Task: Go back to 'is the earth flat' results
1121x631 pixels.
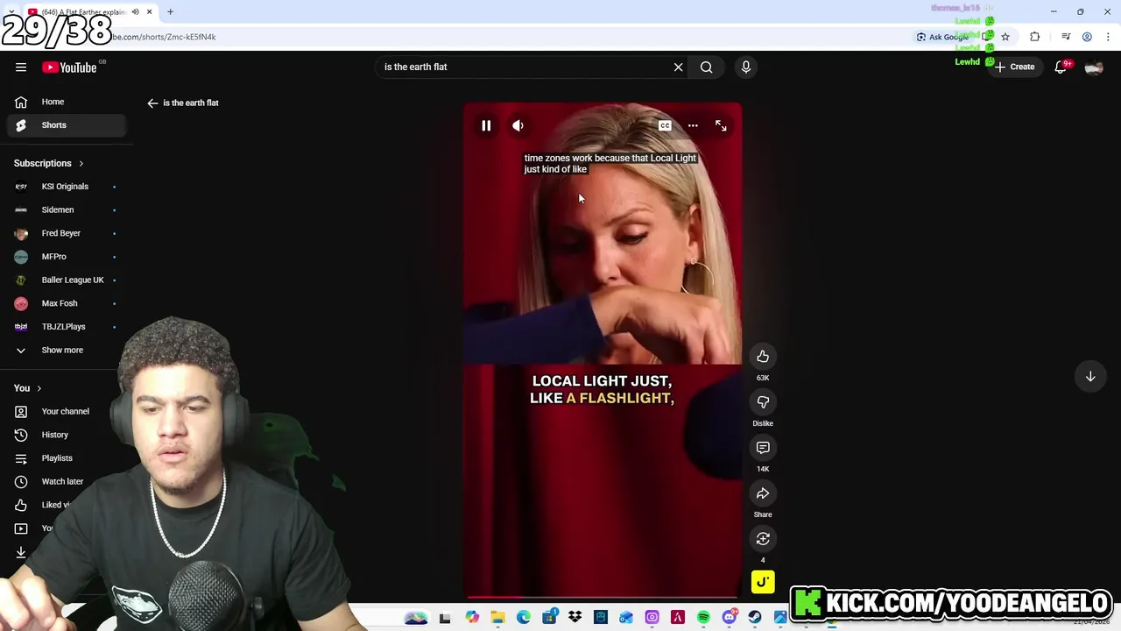Action: click(152, 103)
